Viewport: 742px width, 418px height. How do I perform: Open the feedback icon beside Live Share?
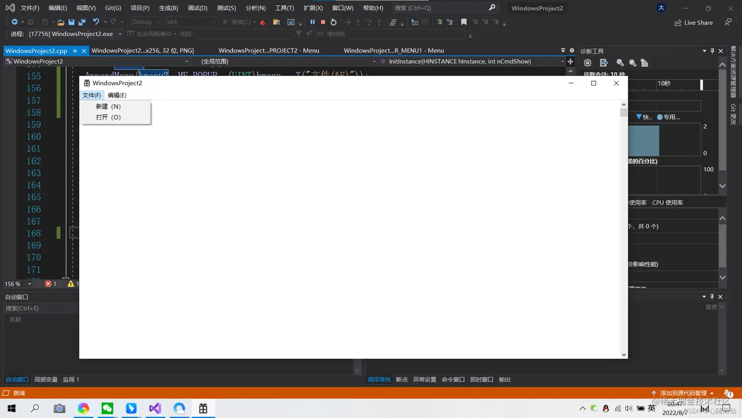(728, 22)
